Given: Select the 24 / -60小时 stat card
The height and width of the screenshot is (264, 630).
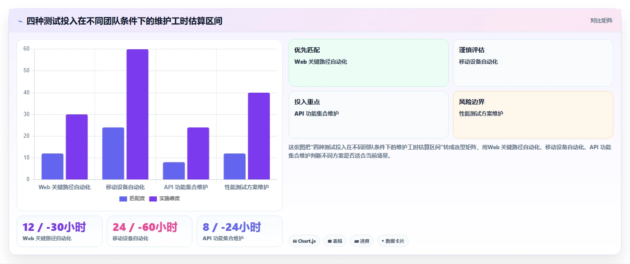Looking at the screenshot, I should [x=149, y=231].
